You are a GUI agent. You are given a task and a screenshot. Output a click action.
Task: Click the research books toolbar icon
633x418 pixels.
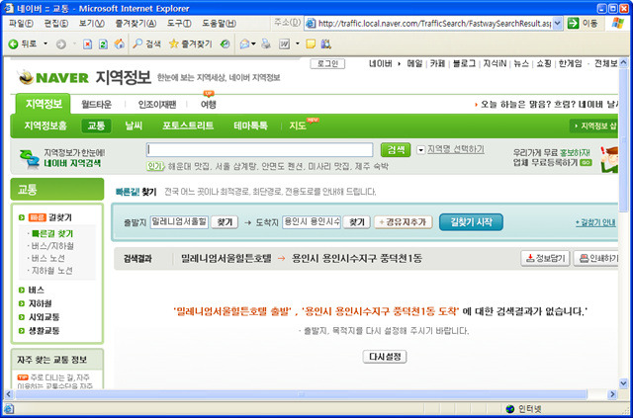tap(326, 44)
